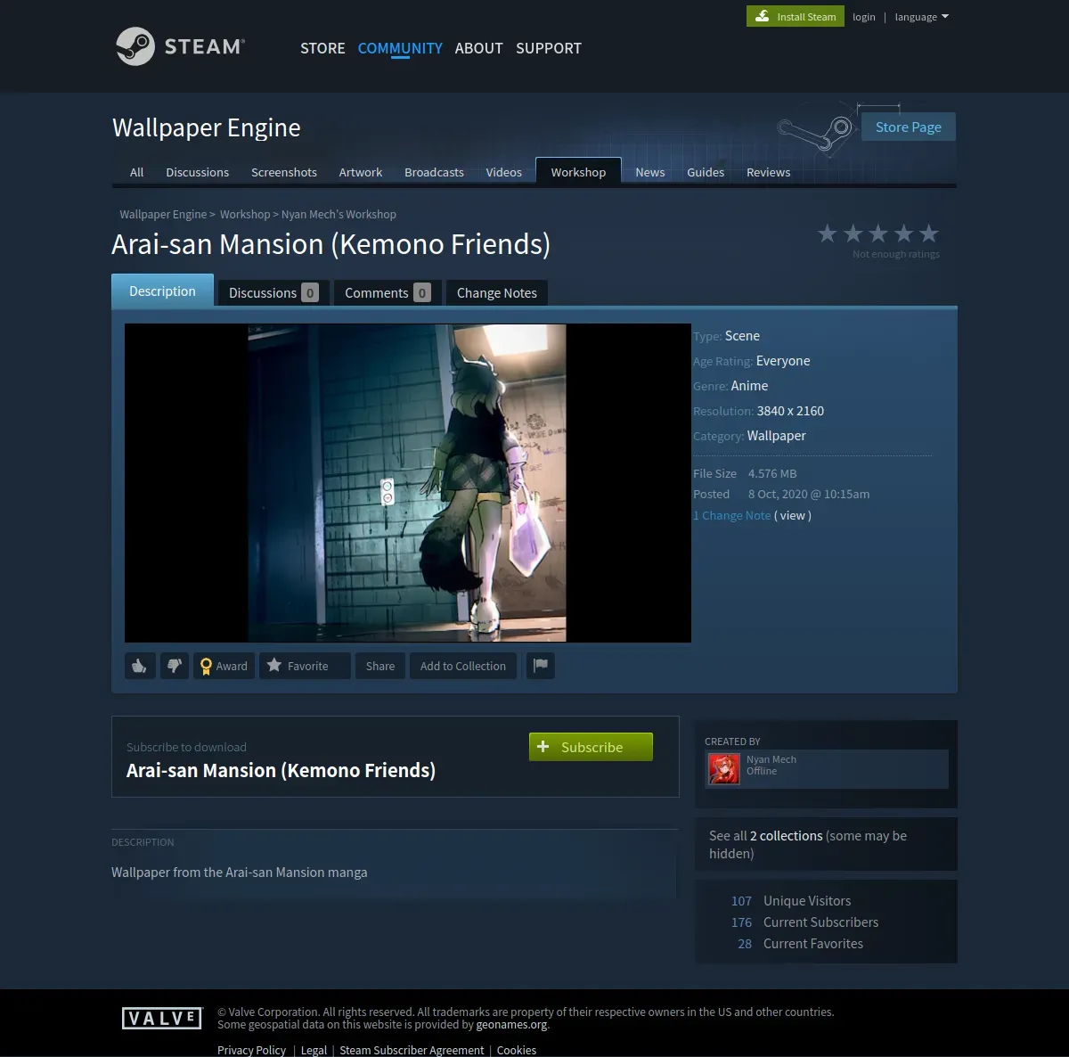Click Nyan Mech's Workshop breadcrumb
Viewport: 1069px width, 1057px height.
[339, 214]
